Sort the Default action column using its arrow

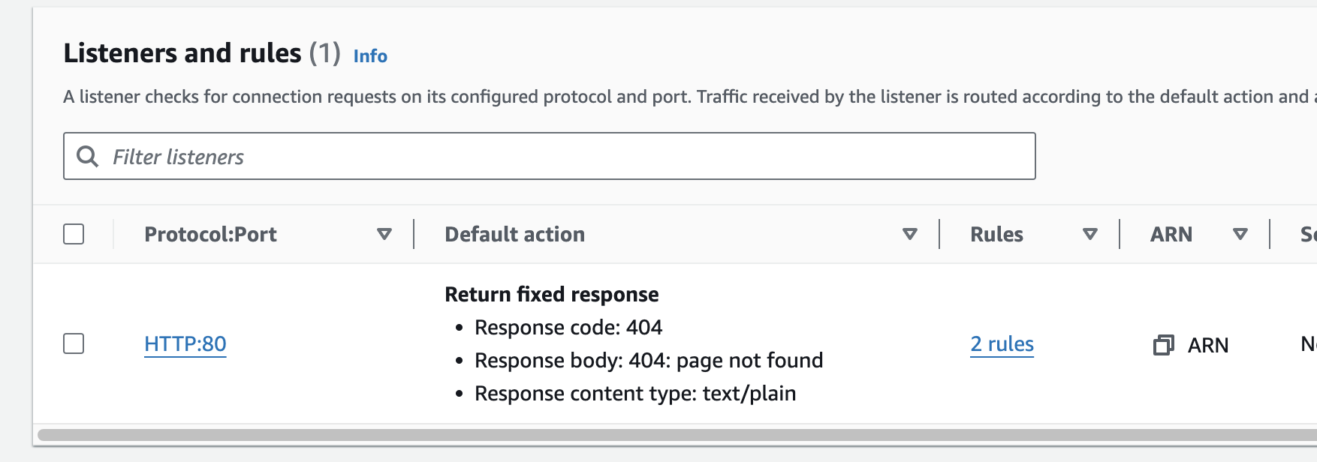[910, 235]
